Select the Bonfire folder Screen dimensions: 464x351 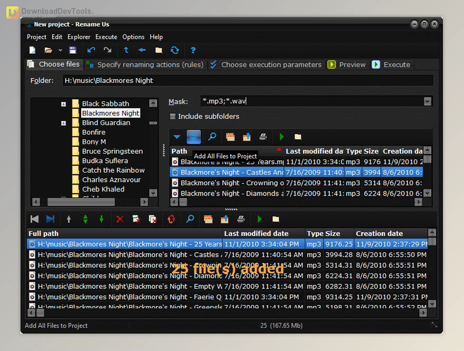[93, 132]
